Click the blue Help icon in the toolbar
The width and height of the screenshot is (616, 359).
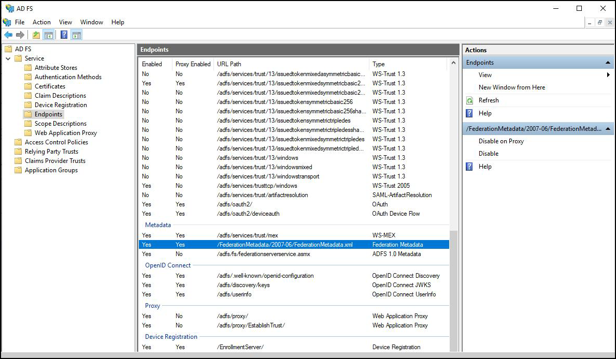coord(64,35)
